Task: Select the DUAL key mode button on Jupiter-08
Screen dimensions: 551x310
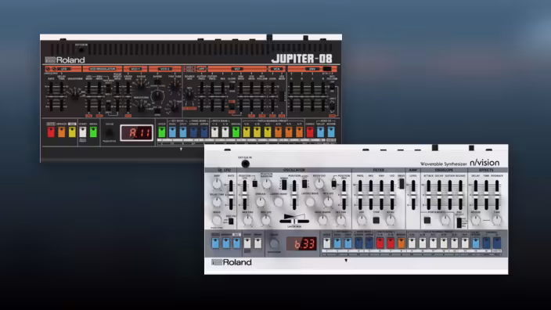Action: 172,132
